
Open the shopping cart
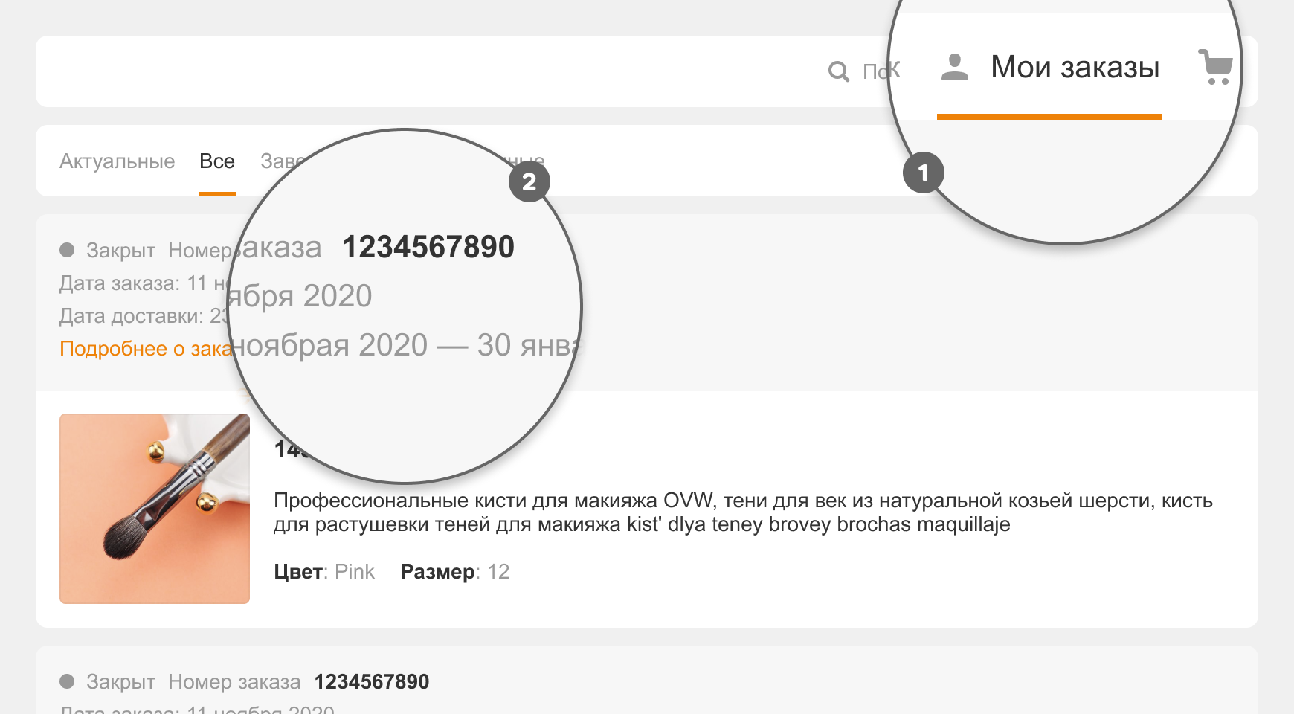[1216, 67]
